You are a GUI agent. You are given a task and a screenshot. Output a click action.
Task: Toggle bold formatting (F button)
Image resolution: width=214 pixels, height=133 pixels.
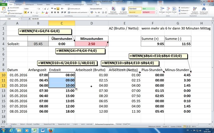[26, 12]
